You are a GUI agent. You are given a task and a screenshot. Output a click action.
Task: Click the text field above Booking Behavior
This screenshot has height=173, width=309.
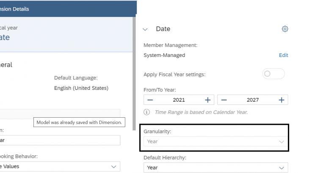click(x=59, y=140)
